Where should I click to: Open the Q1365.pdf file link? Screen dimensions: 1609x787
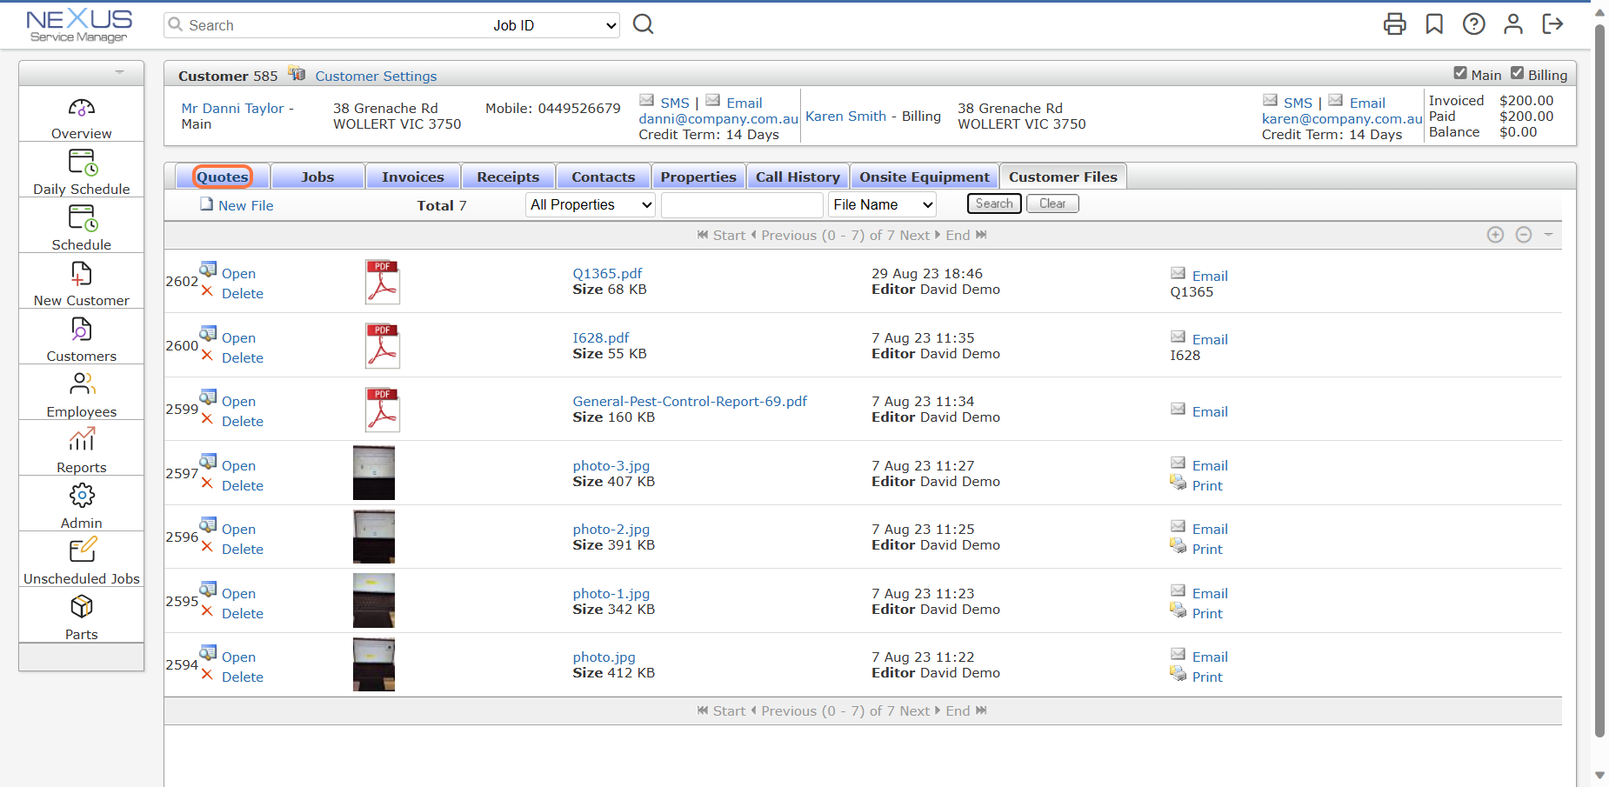click(607, 273)
